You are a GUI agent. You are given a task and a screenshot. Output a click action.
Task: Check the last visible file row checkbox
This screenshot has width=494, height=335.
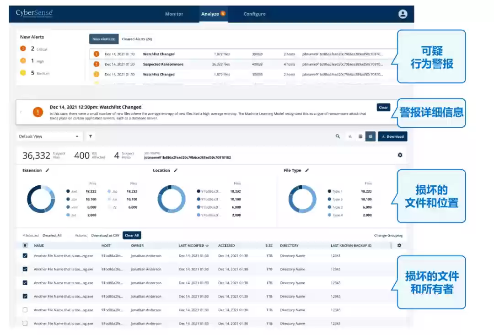25,323
